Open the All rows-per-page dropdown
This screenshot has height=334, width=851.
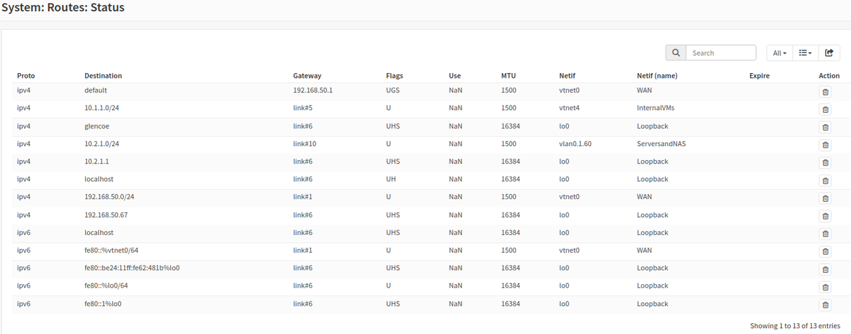tap(780, 53)
